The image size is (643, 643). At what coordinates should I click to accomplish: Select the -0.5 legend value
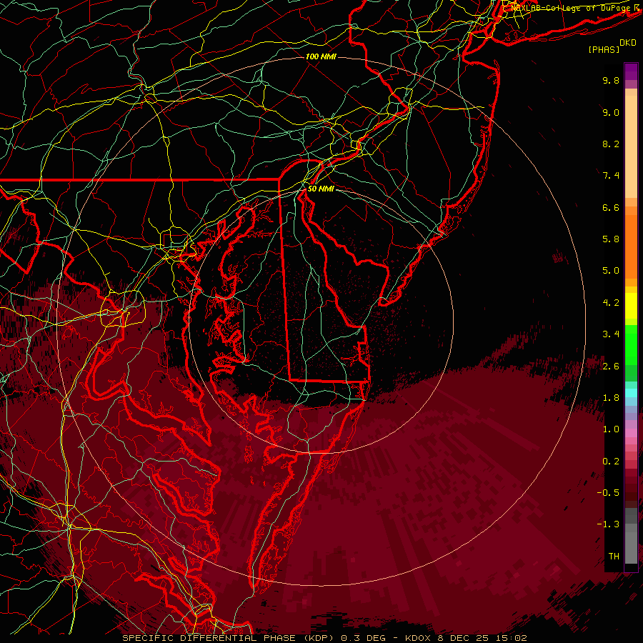pyautogui.click(x=608, y=493)
